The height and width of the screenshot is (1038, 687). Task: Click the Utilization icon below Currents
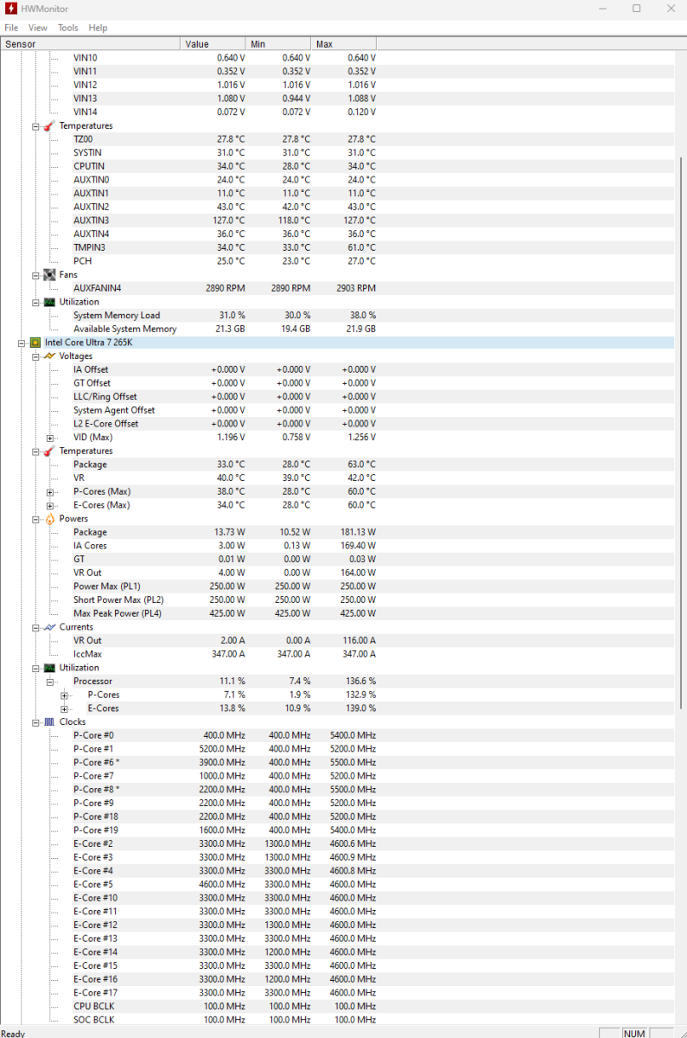(49, 668)
